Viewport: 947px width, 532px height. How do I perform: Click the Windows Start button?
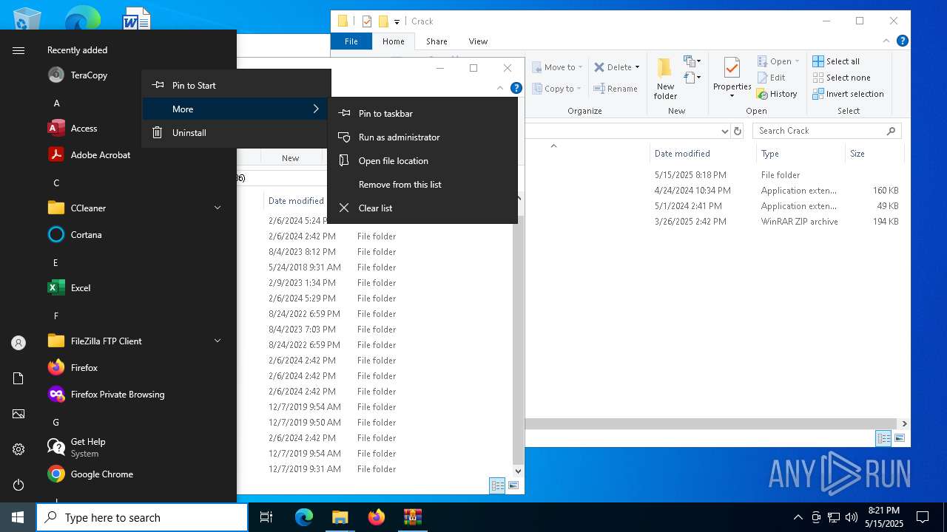coord(18,517)
